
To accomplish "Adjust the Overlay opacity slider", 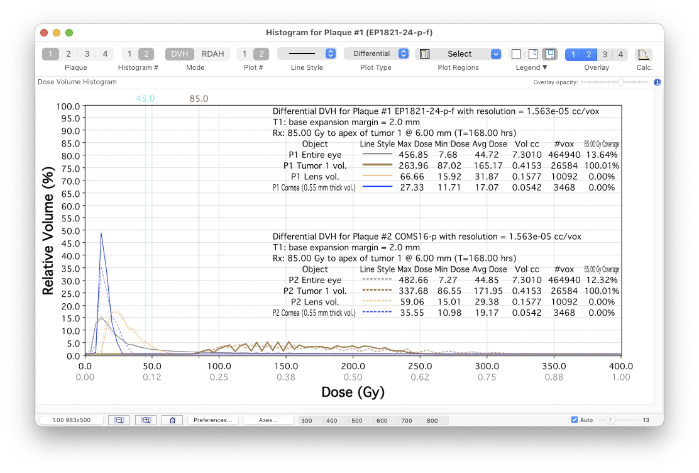I will tap(620, 82).
